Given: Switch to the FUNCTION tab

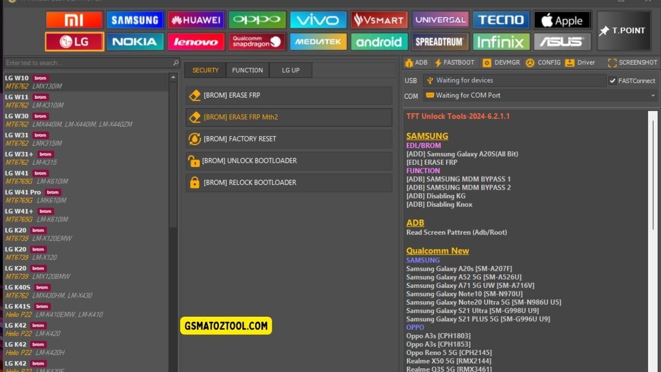Looking at the screenshot, I should coord(247,70).
